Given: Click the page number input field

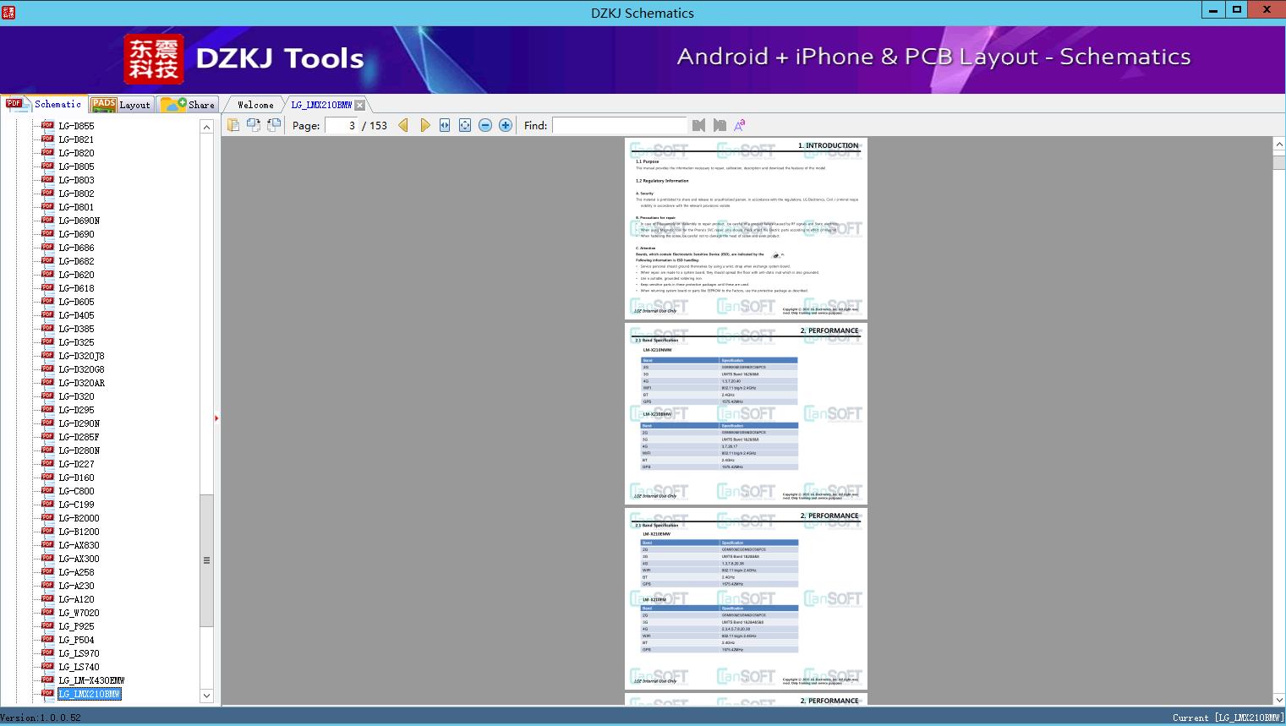Looking at the screenshot, I should coord(342,125).
